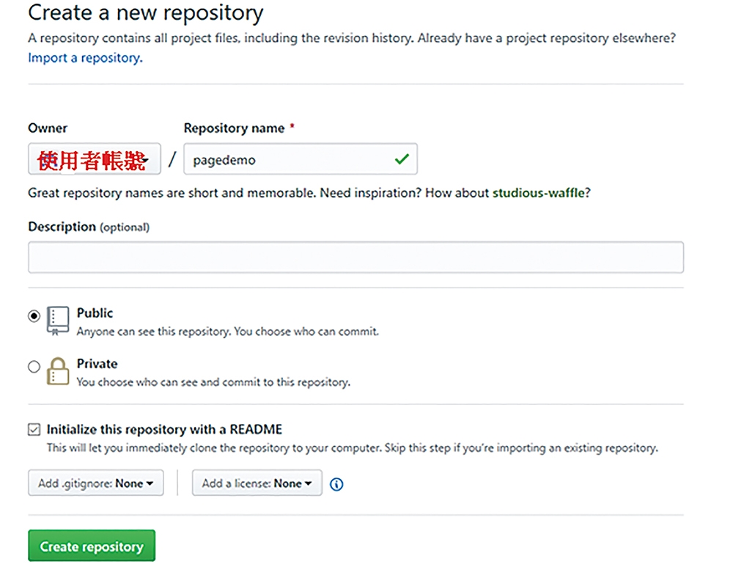Image resolution: width=733 pixels, height=578 pixels.
Task: Expand the Add a license dropdown
Action: click(x=257, y=483)
